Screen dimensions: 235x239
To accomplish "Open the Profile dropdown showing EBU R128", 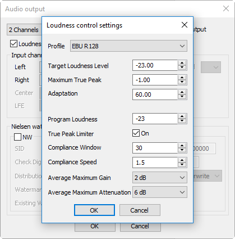I will pos(128,46).
